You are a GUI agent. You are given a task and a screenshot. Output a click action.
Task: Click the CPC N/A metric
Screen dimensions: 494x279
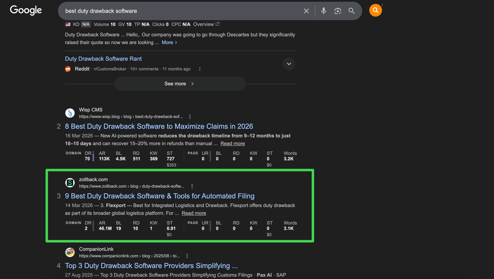coord(181,24)
